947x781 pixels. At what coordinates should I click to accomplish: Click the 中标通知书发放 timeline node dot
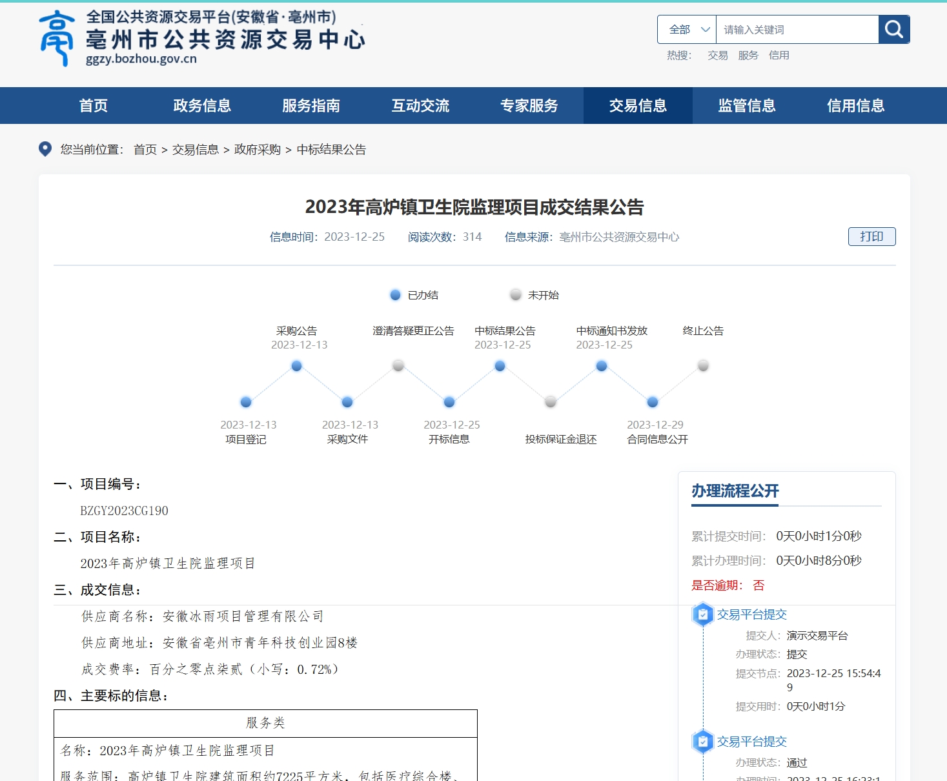602,366
